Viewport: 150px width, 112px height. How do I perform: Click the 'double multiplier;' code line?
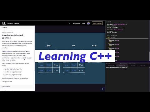click(x=112, y=35)
